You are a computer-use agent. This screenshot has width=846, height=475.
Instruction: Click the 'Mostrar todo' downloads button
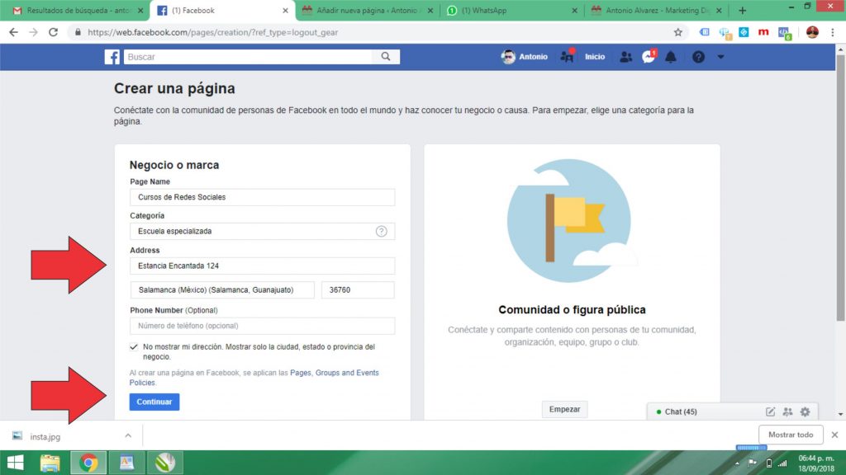(791, 435)
